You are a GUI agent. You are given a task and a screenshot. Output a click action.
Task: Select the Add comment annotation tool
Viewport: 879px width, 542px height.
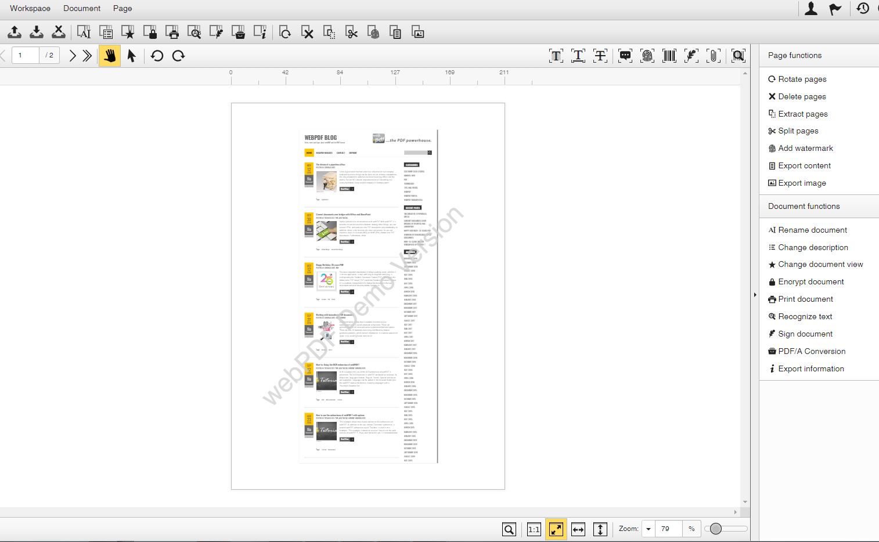[x=625, y=55]
